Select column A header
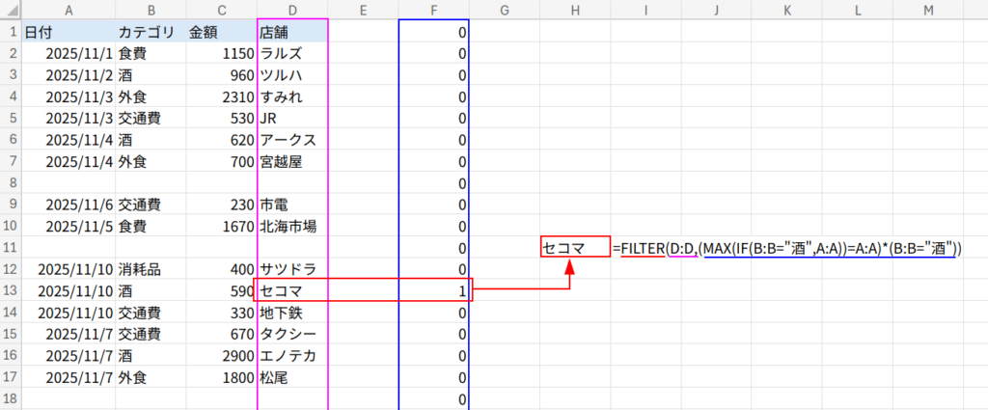The image size is (988, 410). pos(66,9)
